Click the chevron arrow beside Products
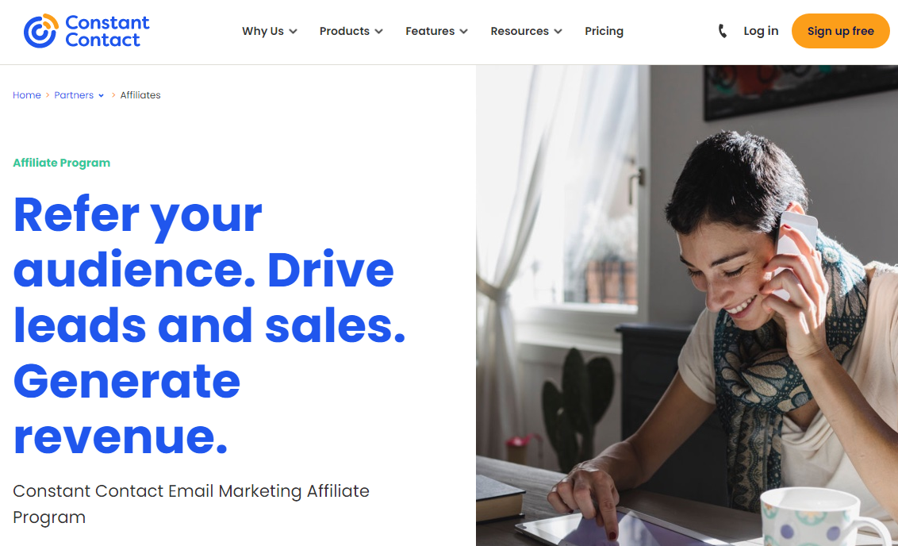 tap(378, 32)
